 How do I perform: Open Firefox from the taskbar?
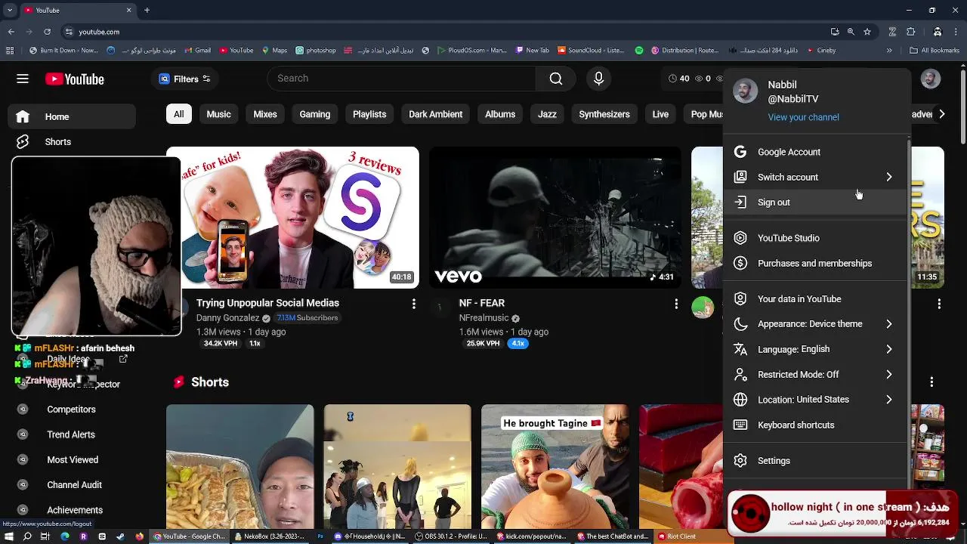coord(139,536)
